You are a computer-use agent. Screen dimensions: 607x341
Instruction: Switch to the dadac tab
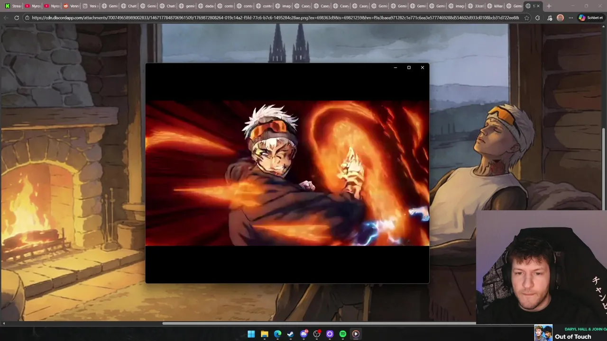(206, 6)
